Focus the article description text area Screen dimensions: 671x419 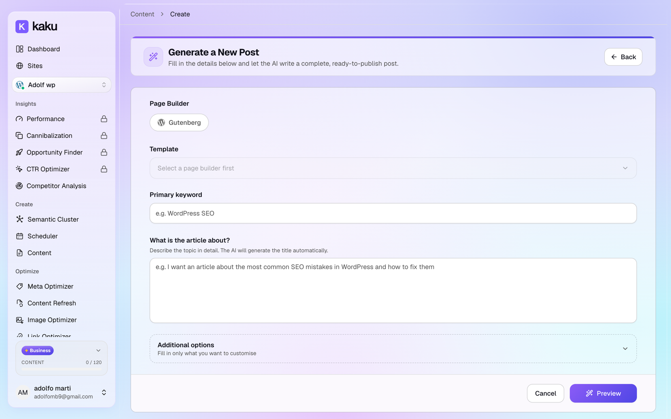[x=393, y=290]
